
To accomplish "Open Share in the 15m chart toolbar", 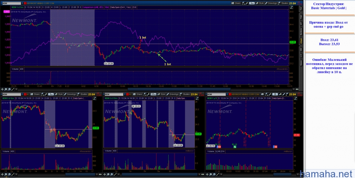I will pos(138,94).
